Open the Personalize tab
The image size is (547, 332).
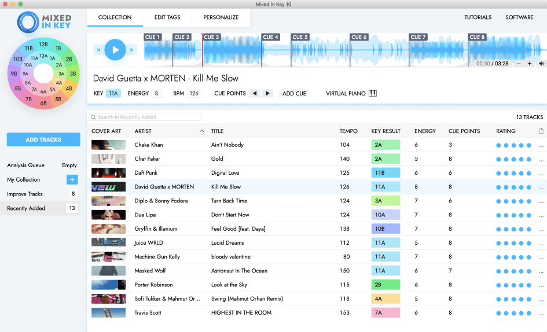(x=221, y=17)
